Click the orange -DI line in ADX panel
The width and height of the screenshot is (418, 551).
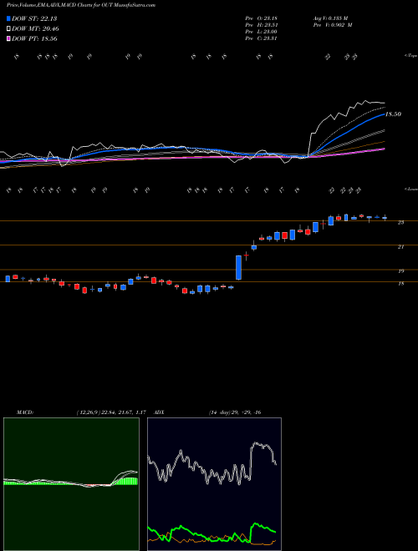[263, 544]
